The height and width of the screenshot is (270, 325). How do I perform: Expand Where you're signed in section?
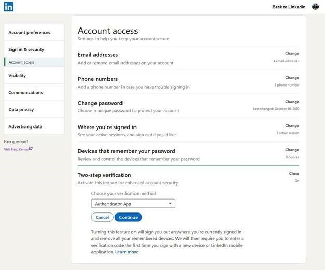point(292,126)
